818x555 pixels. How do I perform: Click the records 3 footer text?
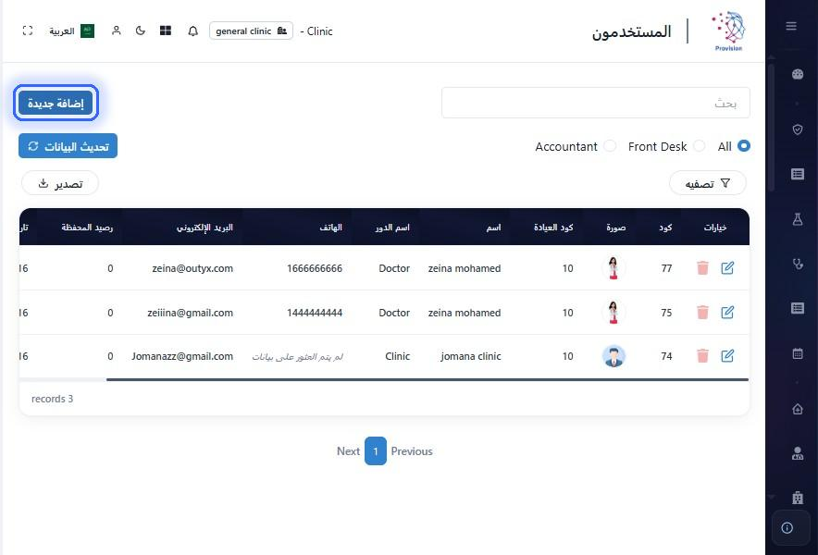pos(52,399)
